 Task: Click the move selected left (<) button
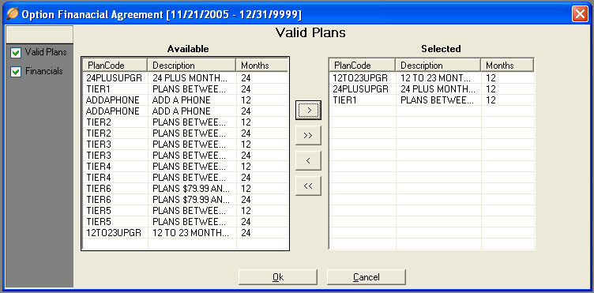[x=308, y=160]
